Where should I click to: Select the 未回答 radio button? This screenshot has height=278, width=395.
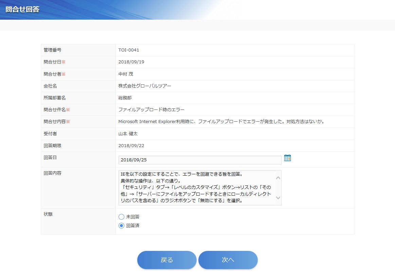point(122,217)
